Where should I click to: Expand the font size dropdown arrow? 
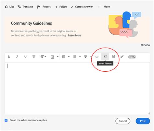45,57
